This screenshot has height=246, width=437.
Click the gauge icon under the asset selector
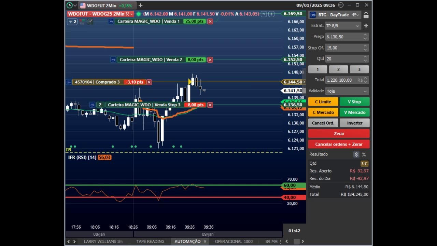(x=90, y=22)
